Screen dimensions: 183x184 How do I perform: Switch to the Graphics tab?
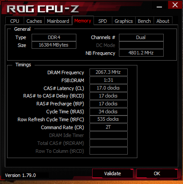pos(124,21)
